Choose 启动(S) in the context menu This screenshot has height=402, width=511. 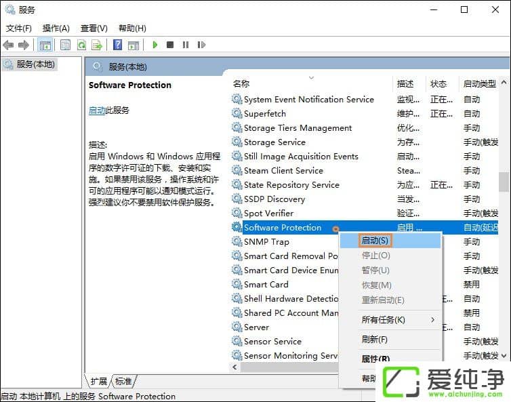click(375, 241)
